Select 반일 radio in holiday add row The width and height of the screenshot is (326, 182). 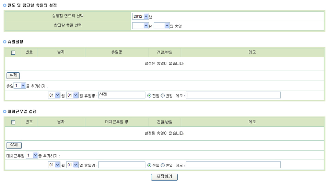[163, 96]
